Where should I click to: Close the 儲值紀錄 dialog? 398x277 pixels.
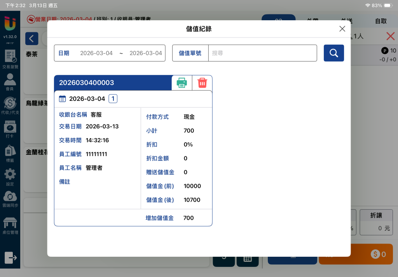point(342,29)
